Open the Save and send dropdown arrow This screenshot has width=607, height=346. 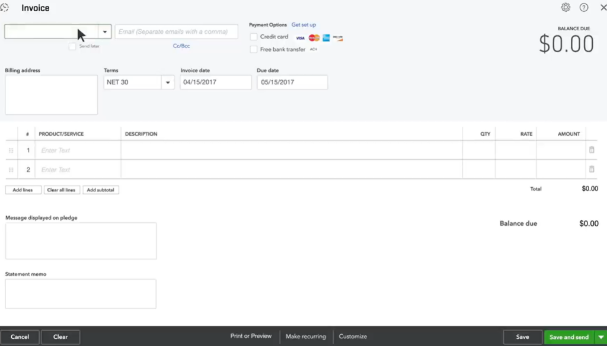pos(601,337)
